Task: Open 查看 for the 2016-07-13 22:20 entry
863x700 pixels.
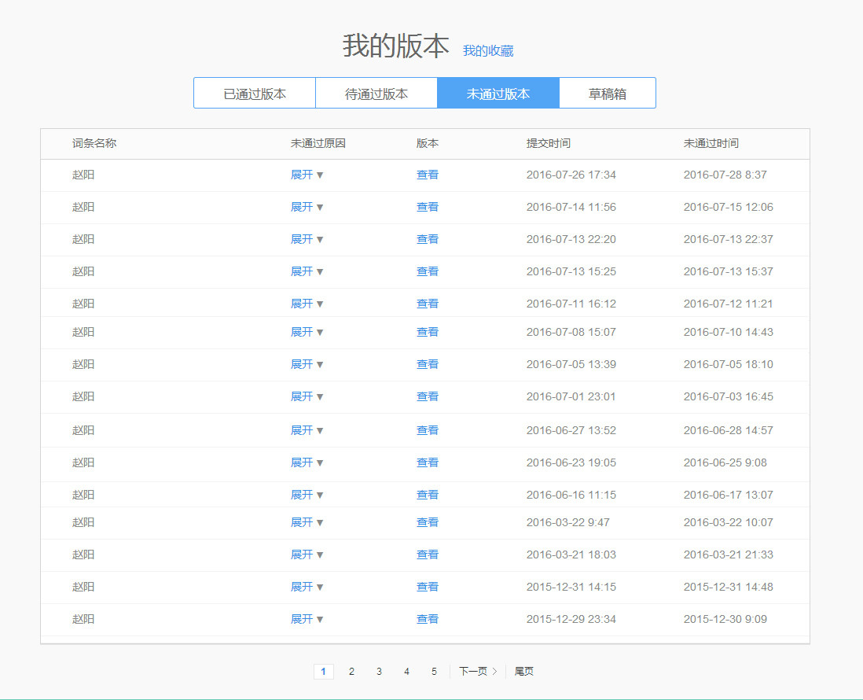Action: click(x=428, y=238)
